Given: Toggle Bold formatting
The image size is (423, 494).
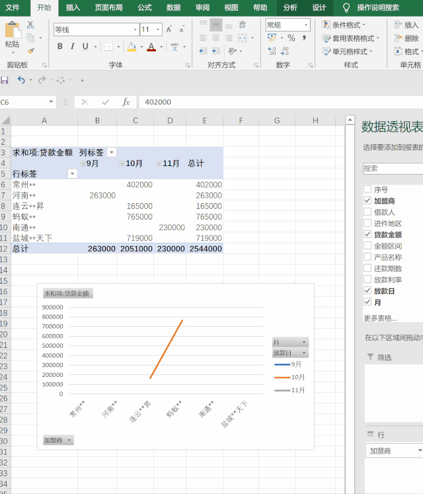Looking at the screenshot, I should tap(60, 47).
